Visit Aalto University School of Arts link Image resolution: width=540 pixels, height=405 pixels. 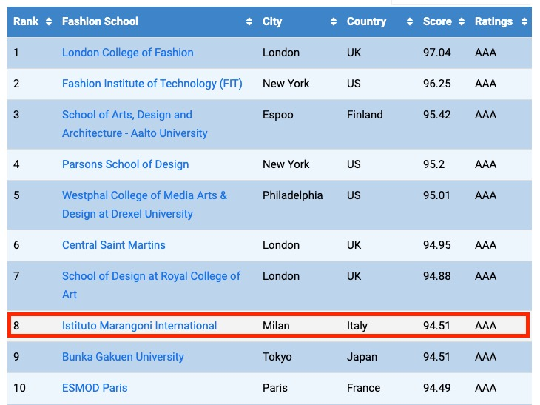coord(135,124)
